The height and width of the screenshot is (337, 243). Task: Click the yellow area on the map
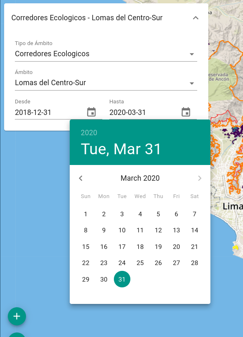pyautogui.click(x=236, y=247)
